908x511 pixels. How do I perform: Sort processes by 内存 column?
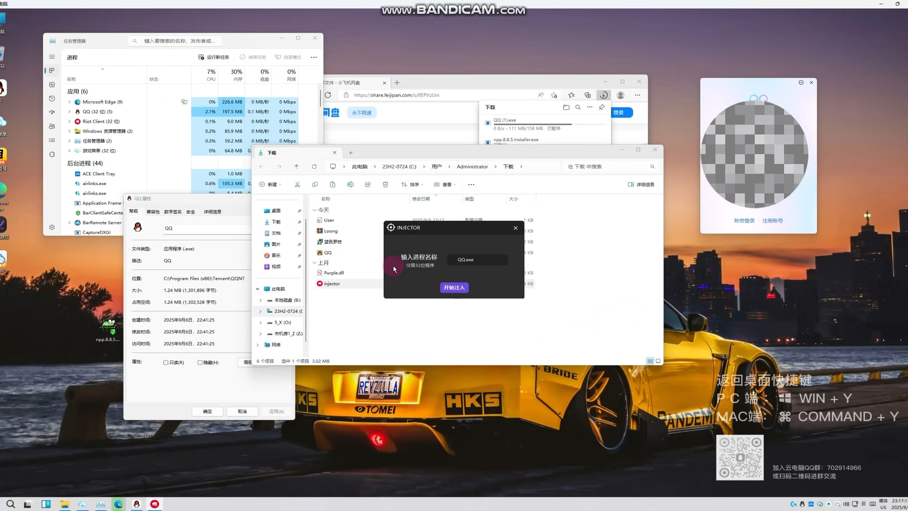(x=231, y=75)
